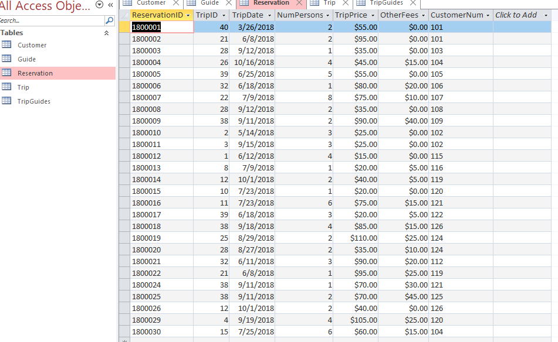Open CustomerNum column filter dropdown
Image resolution: width=558 pixels, height=342 pixels.
pyautogui.click(x=488, y=15)
